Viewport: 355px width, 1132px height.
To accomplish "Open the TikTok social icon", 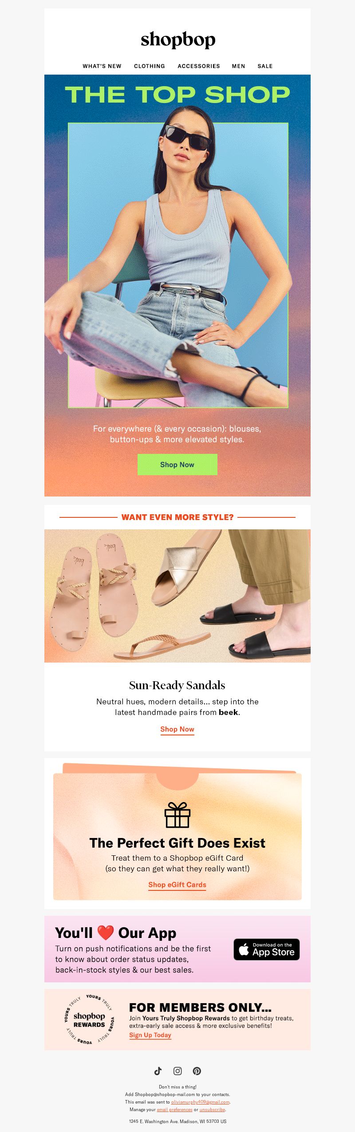I will [158, 1071].
